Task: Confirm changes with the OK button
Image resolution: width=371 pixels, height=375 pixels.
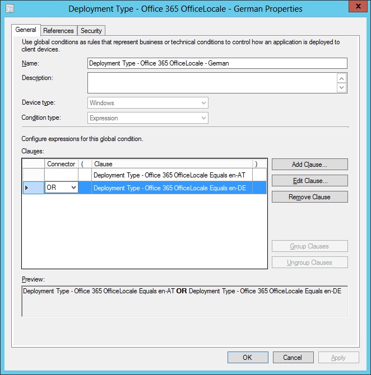Action: [x=247, y=357]
